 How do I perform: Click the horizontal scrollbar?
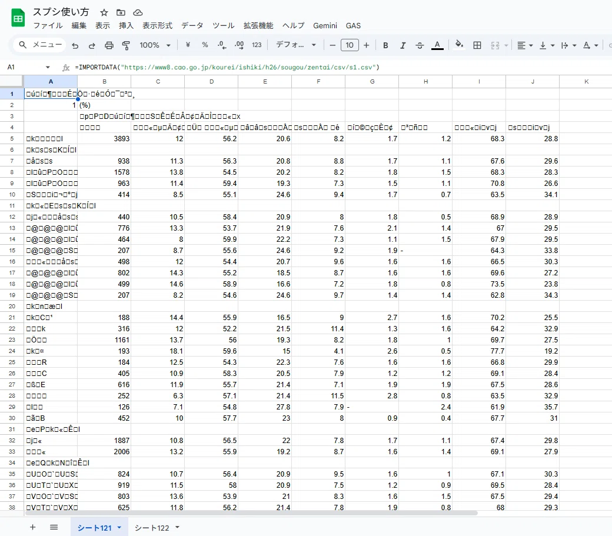pos(251,514)
